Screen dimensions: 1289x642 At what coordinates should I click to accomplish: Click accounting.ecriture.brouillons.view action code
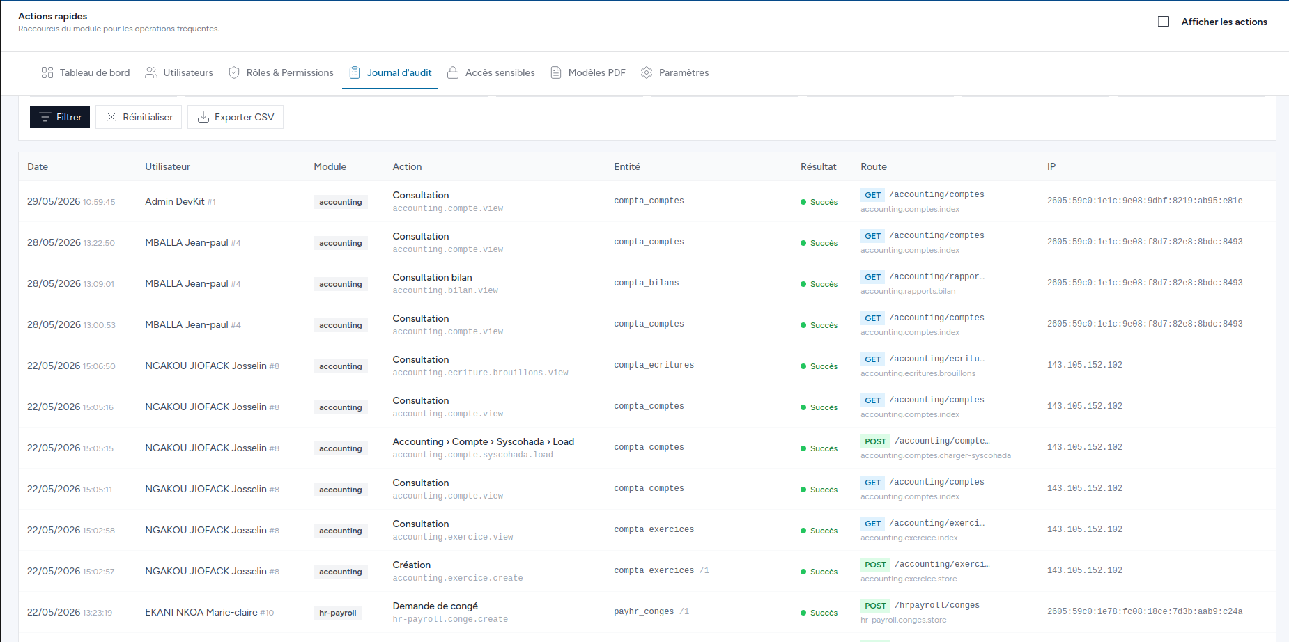pos(480,373)
